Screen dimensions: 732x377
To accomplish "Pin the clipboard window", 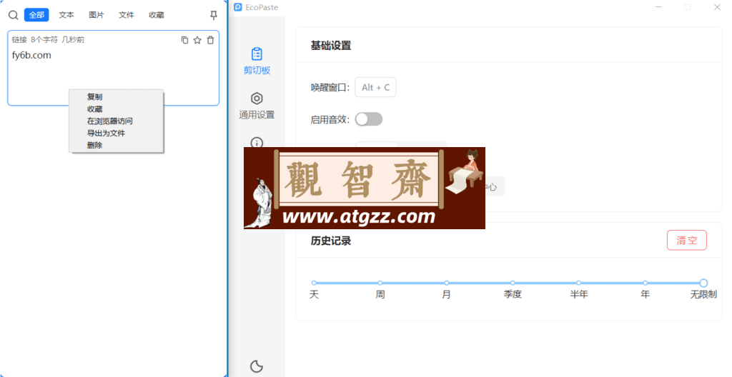I will coord(214,15).
